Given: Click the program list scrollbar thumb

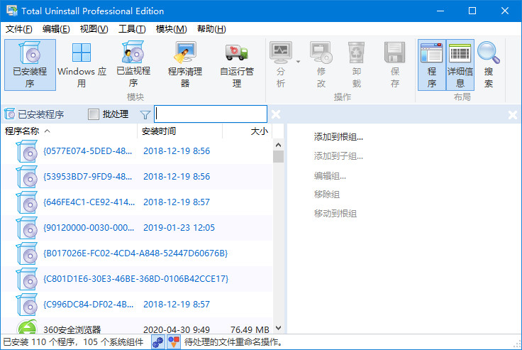Looking at the screenshot, I should (x=278, y=156).
